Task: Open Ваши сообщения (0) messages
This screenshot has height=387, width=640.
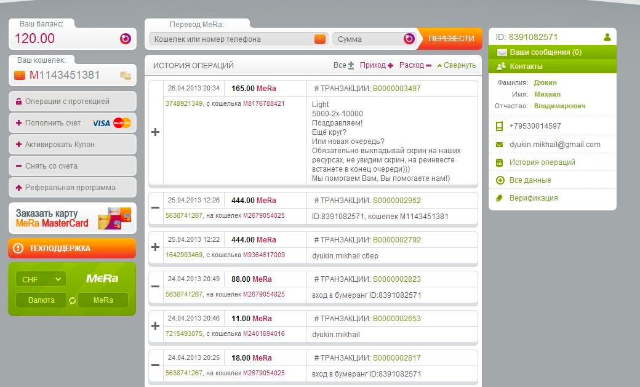Action: coord(552,52)
